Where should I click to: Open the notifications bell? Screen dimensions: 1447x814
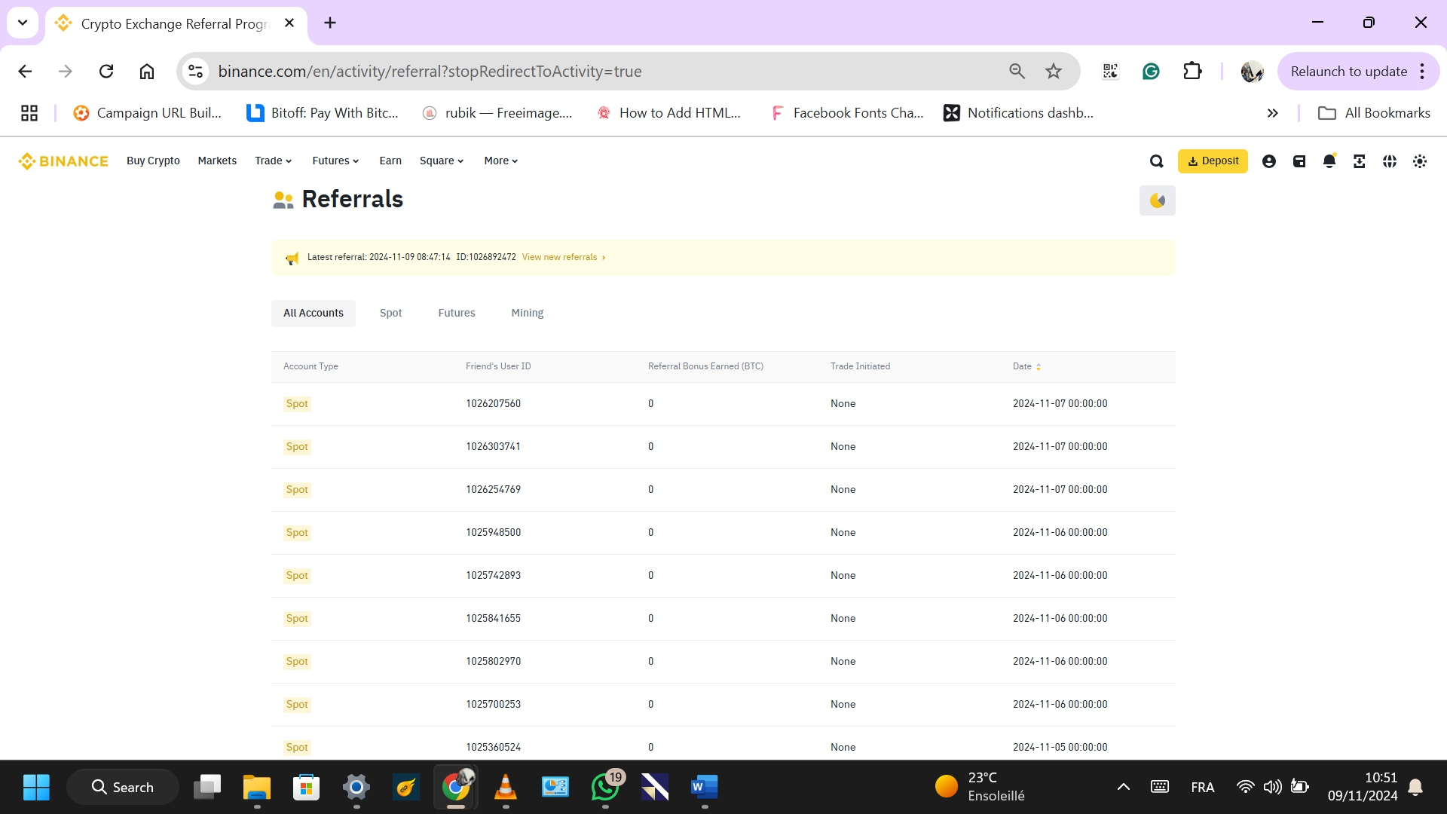coord(1329,161)
